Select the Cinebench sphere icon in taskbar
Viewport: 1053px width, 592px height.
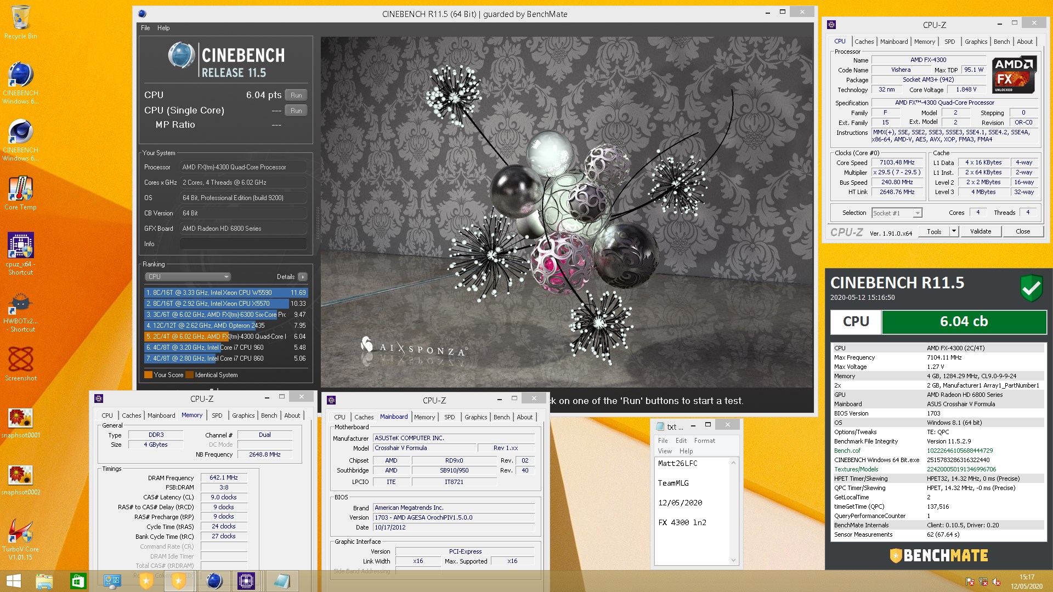click(x=214, y=581)
